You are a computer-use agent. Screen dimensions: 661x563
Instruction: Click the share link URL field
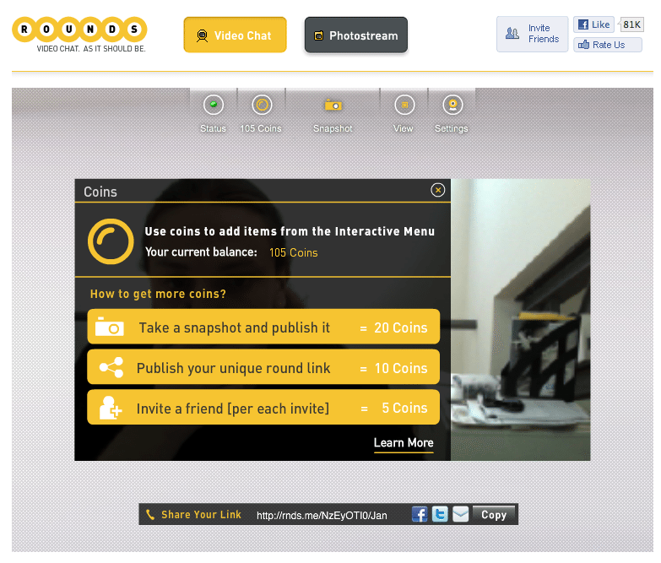[322, 515]
